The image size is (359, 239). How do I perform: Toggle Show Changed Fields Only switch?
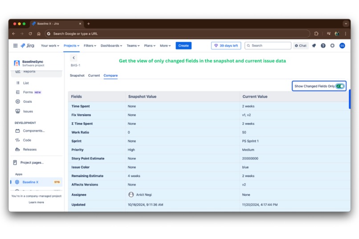point(340,86)
